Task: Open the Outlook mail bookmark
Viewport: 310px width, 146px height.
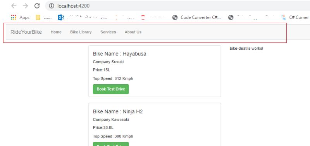Action: [x=61, y=17]
